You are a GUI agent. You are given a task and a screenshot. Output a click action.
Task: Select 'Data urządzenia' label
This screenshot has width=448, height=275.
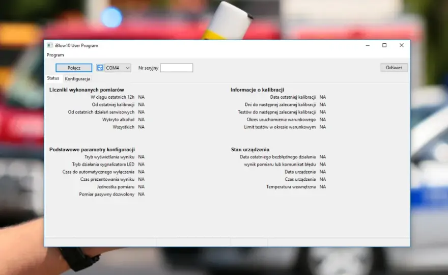[x=300, y=172]
